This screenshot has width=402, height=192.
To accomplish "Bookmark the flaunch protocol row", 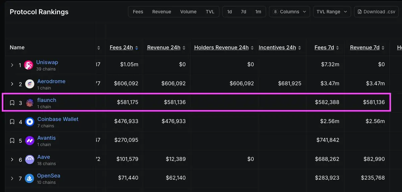I will click(12, 103).
